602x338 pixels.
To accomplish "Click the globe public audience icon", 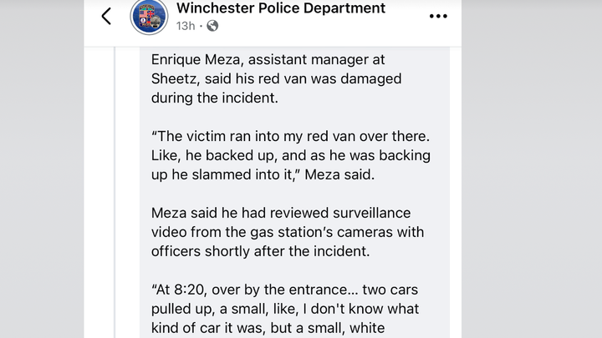I will point(212,26).
